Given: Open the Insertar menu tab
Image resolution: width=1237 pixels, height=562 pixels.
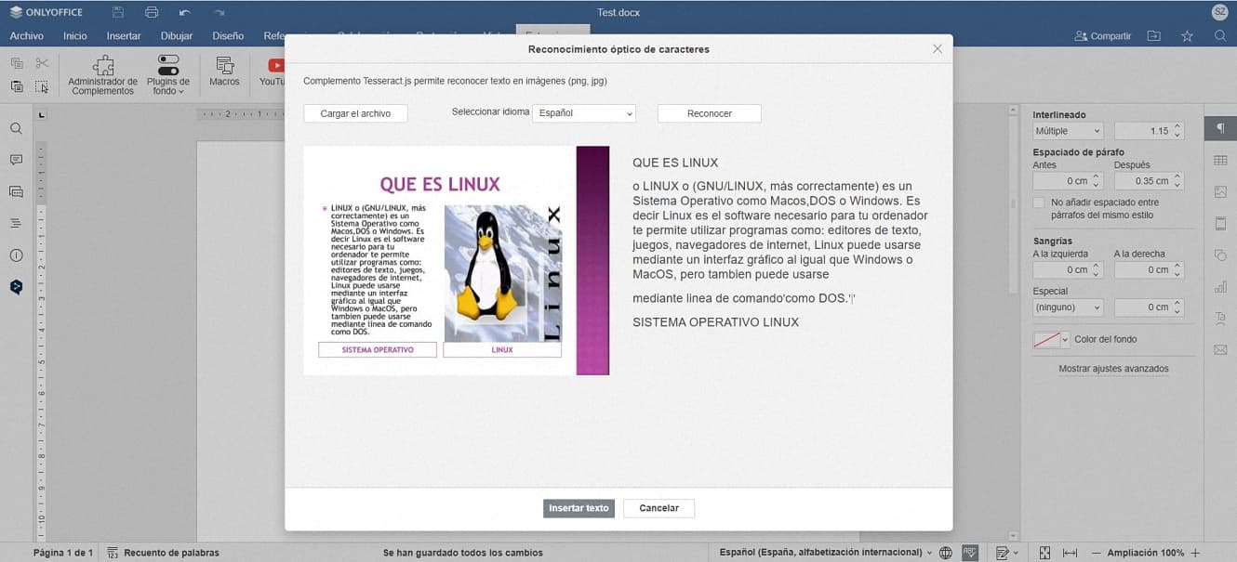Looking at the screenshot, I should point(124,36).
